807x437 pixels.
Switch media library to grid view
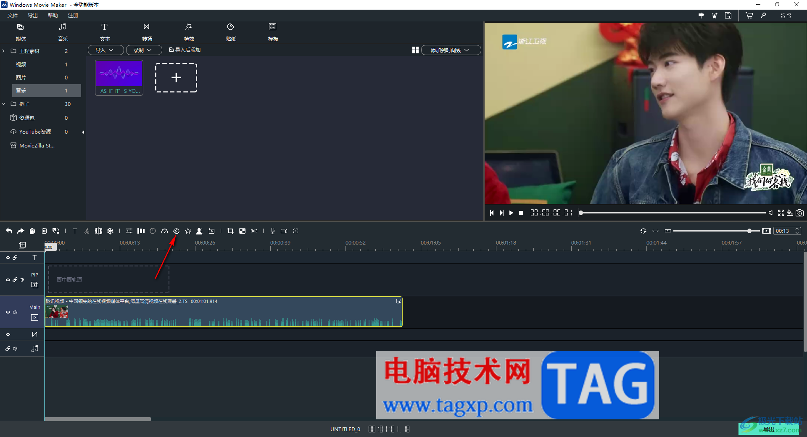pos(415,50)
